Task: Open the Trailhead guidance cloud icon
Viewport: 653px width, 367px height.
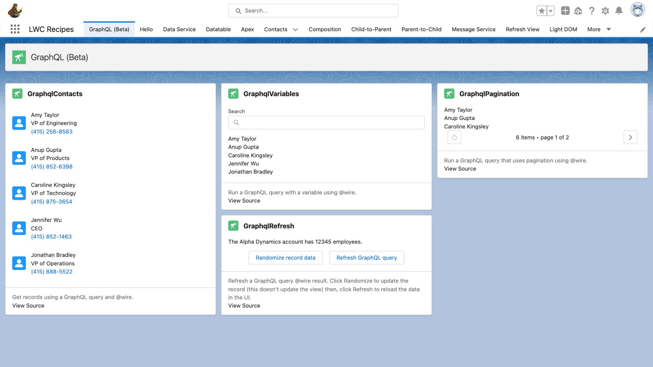Action: pyautogui.click(x=578, y=11)
